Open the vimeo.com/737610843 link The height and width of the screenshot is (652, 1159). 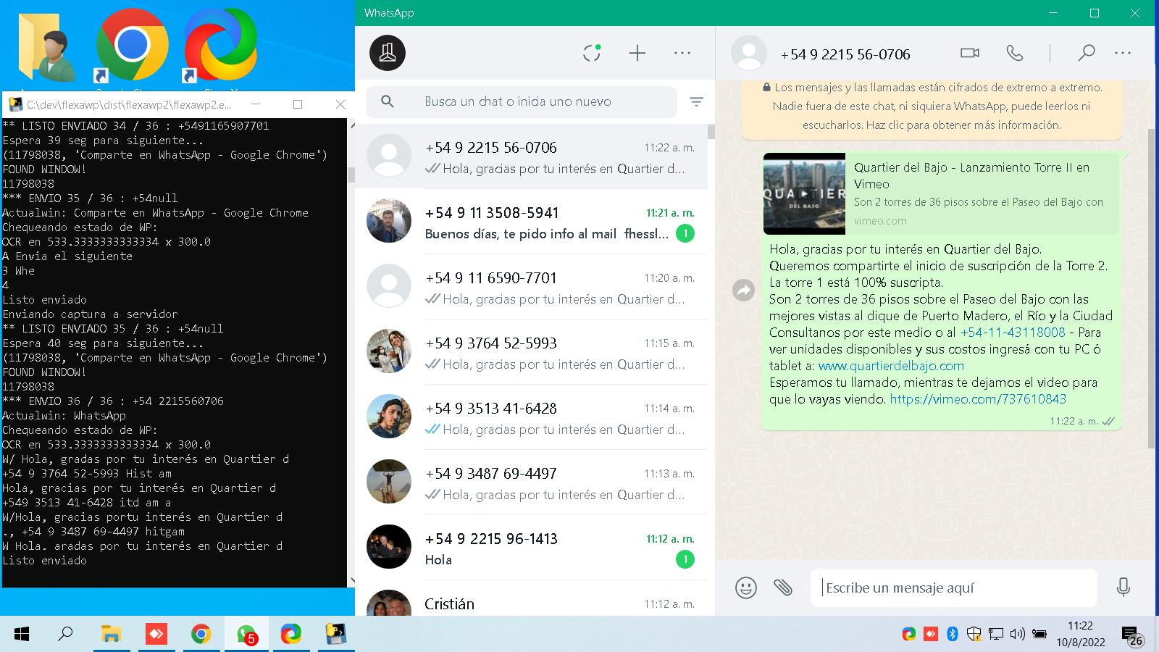978,399
